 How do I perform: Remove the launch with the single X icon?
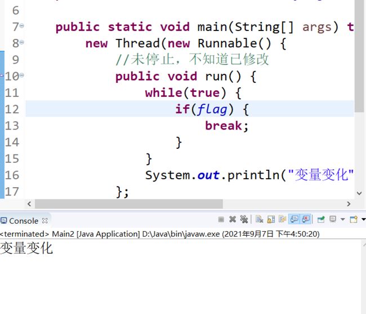233,219
